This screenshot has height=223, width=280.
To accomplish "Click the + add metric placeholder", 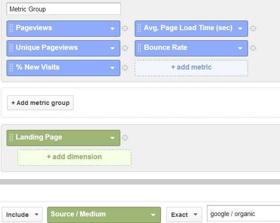I will tap(192, 68).
